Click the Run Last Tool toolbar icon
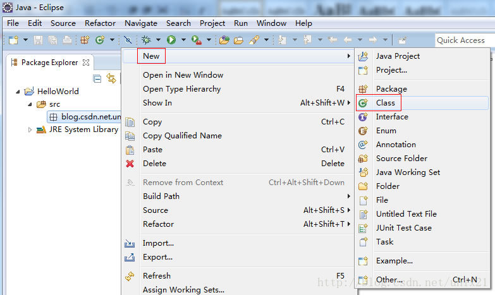 pyautogui.click(x=197, y=40)
